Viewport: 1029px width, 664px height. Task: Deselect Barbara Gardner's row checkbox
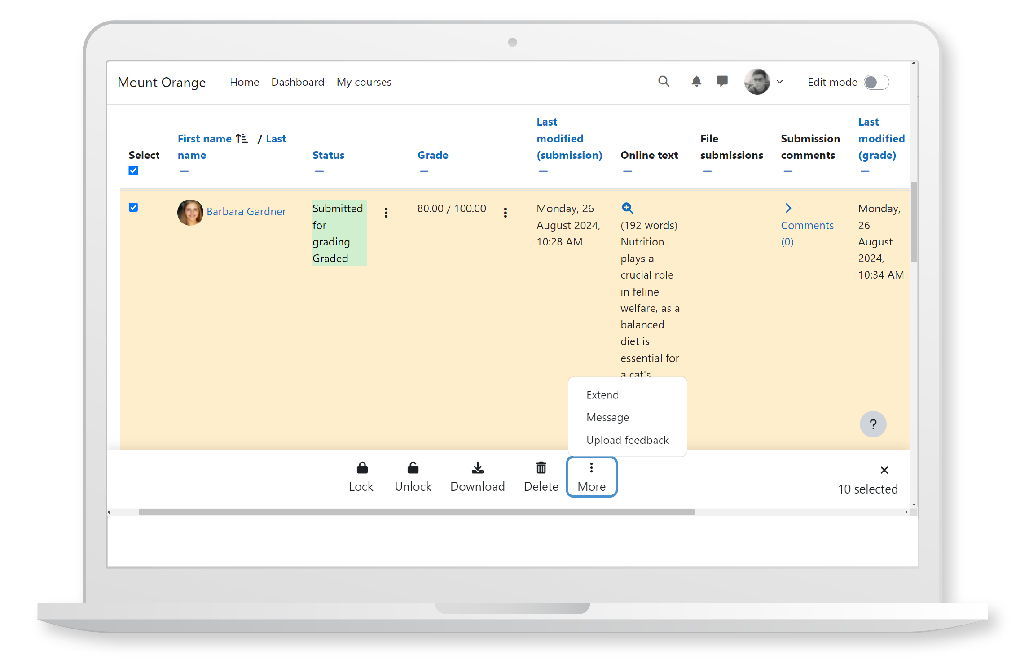tap(133, 207)
